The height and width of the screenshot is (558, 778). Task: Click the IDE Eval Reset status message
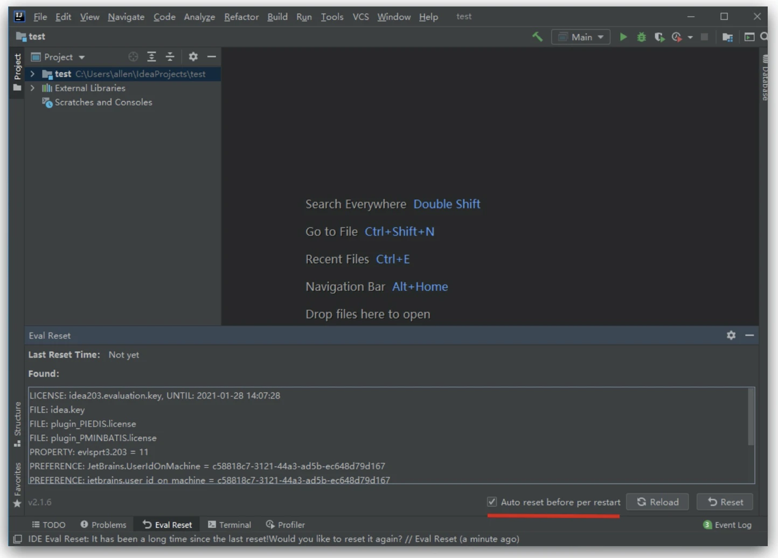pos(274,539)
